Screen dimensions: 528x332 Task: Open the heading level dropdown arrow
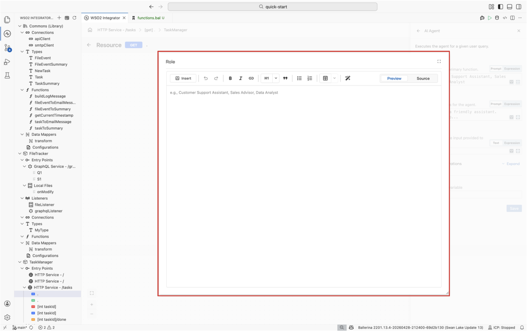coord(276,78)
